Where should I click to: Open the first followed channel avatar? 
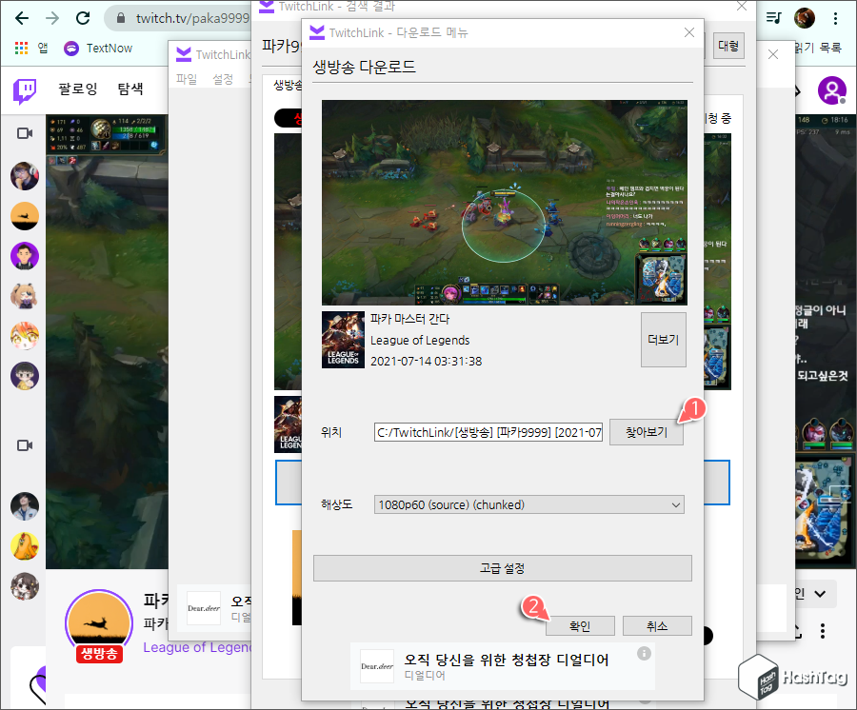click(x=25, y=176)
